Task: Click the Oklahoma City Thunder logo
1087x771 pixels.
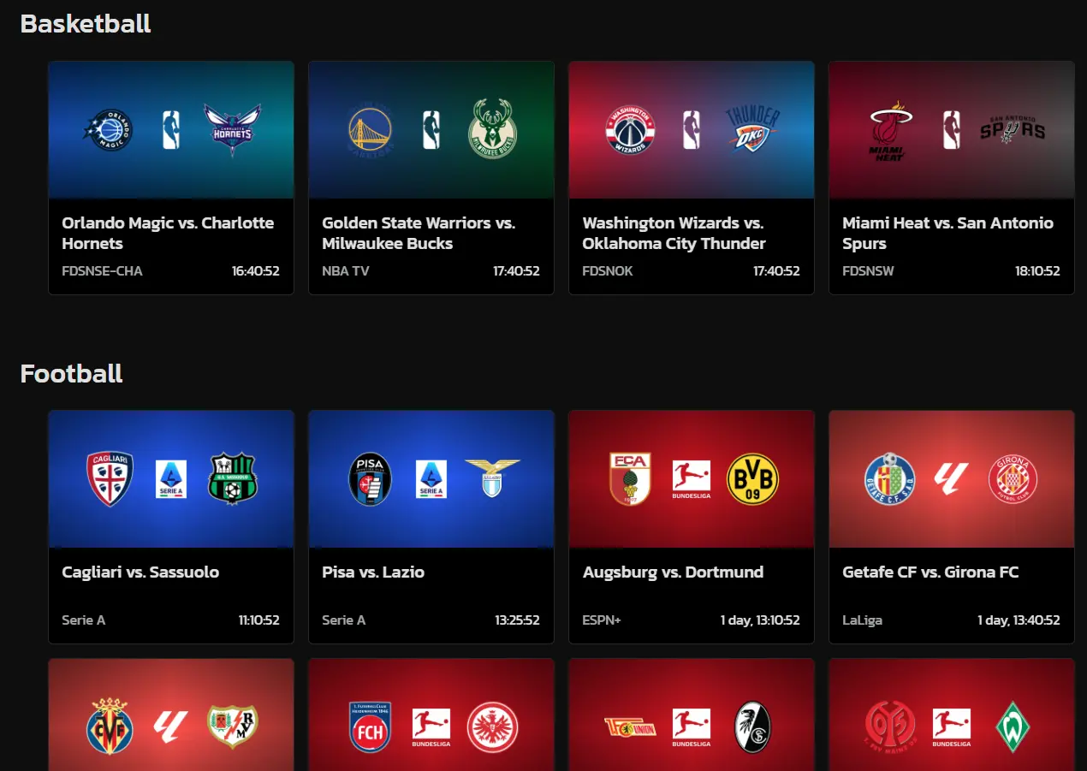Action: [x=752, y=128]
